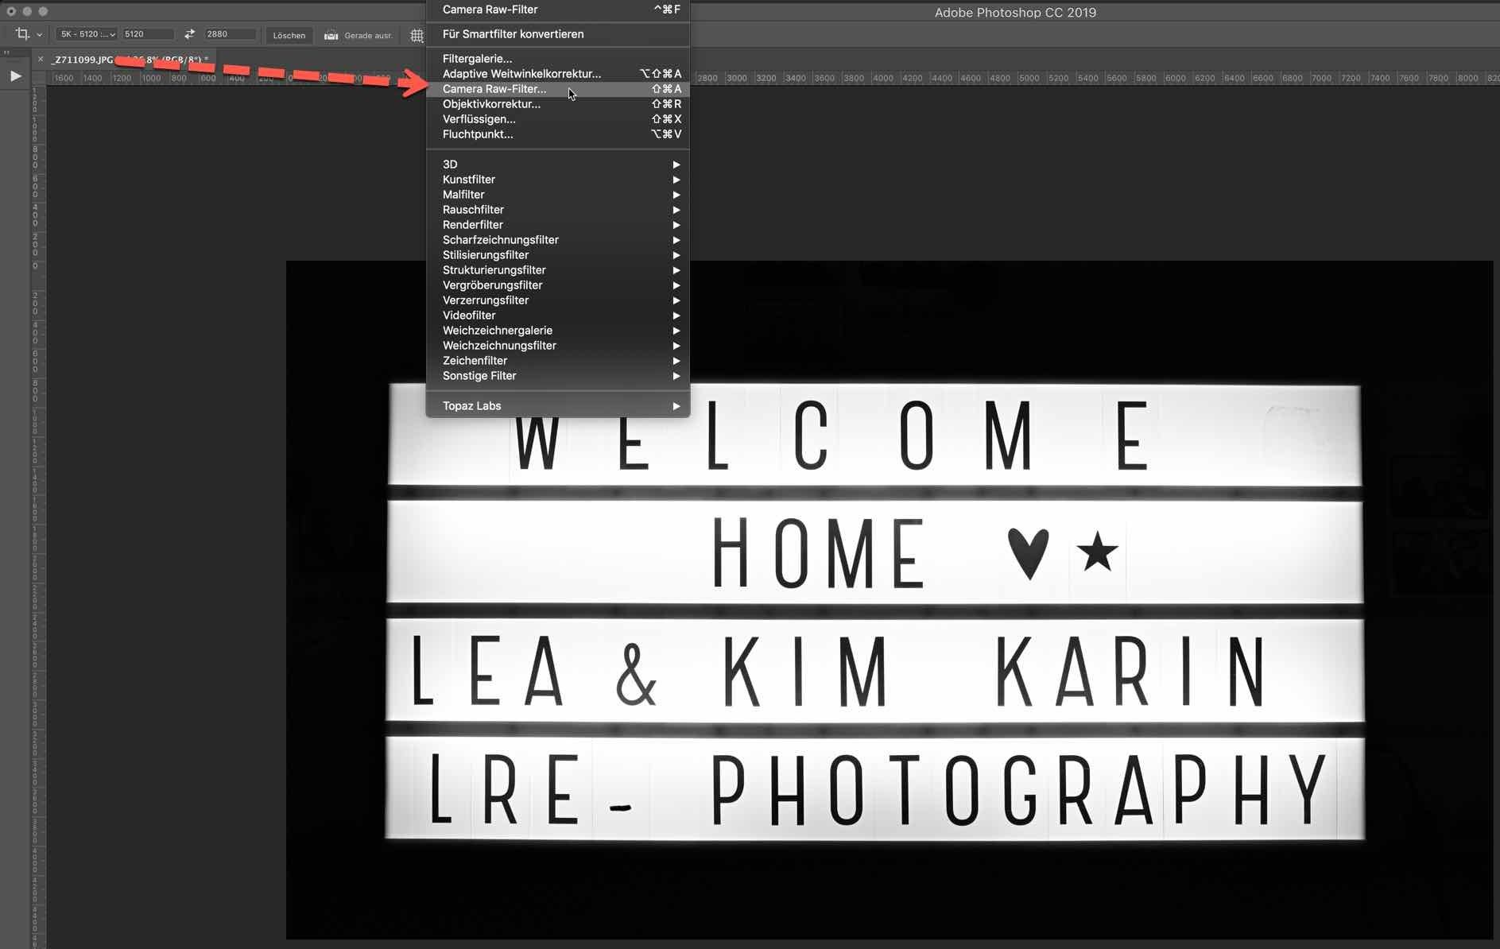Click the height field showing 2880
This screenshot has height=949, width=1500.
coord(231,34)
